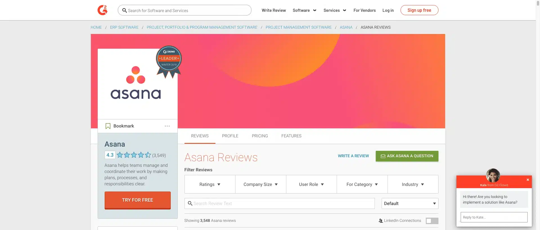Open the Software menu in header
The height and width of the screenshot is (230, 540).
tap(304, 10)
